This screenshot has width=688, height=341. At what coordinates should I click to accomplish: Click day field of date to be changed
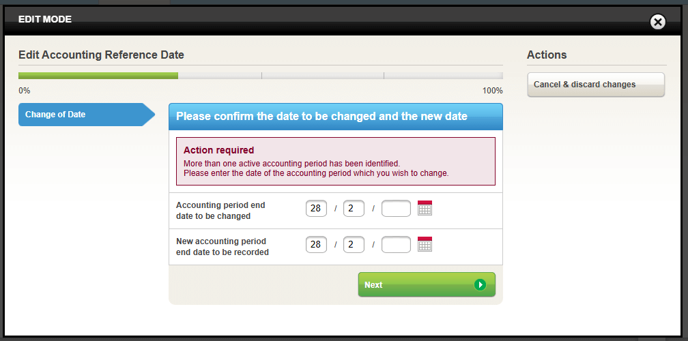click(316, 209)
